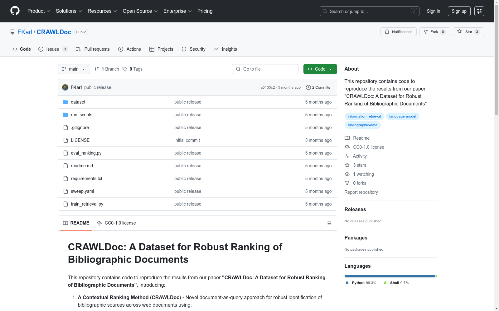499x311 pixels.
Task: Switch to the Actions tab
Action: point(129,49)
